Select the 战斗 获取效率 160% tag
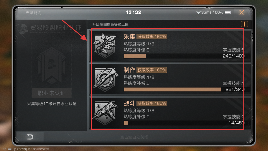Viewport: 268px width, 151px height. pyautogui.click(x=152, y=103)
